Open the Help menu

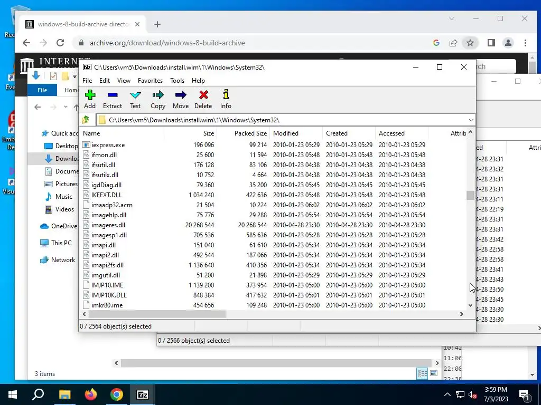point(199,81)
